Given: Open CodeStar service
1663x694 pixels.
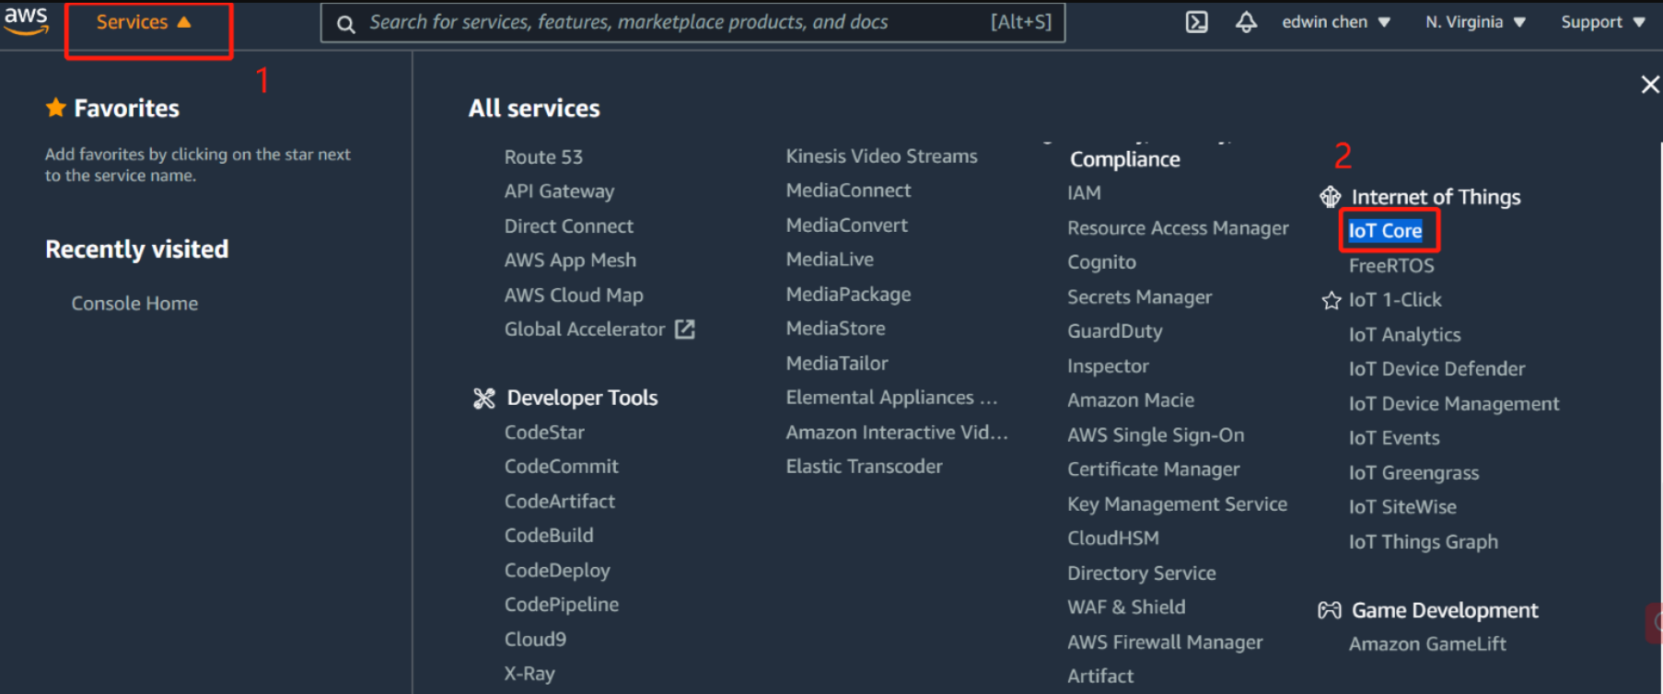Looking at the screenshot, I should pyautogui.click(x=544, y=433).
